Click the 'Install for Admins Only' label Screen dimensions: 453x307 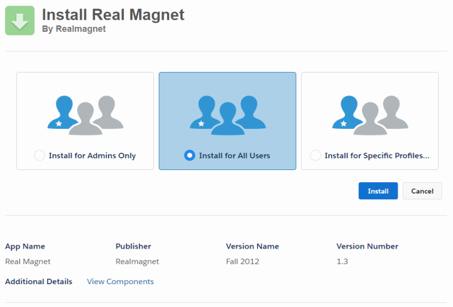pos(92,156)
